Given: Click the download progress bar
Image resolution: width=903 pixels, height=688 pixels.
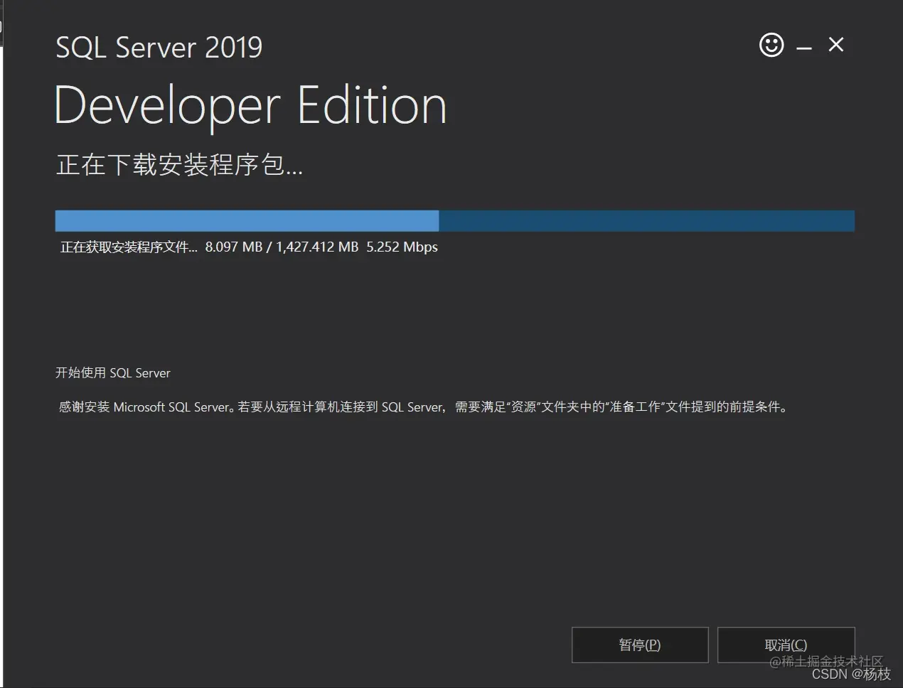Looking at the screenshot, I should (x=455, y=221).
